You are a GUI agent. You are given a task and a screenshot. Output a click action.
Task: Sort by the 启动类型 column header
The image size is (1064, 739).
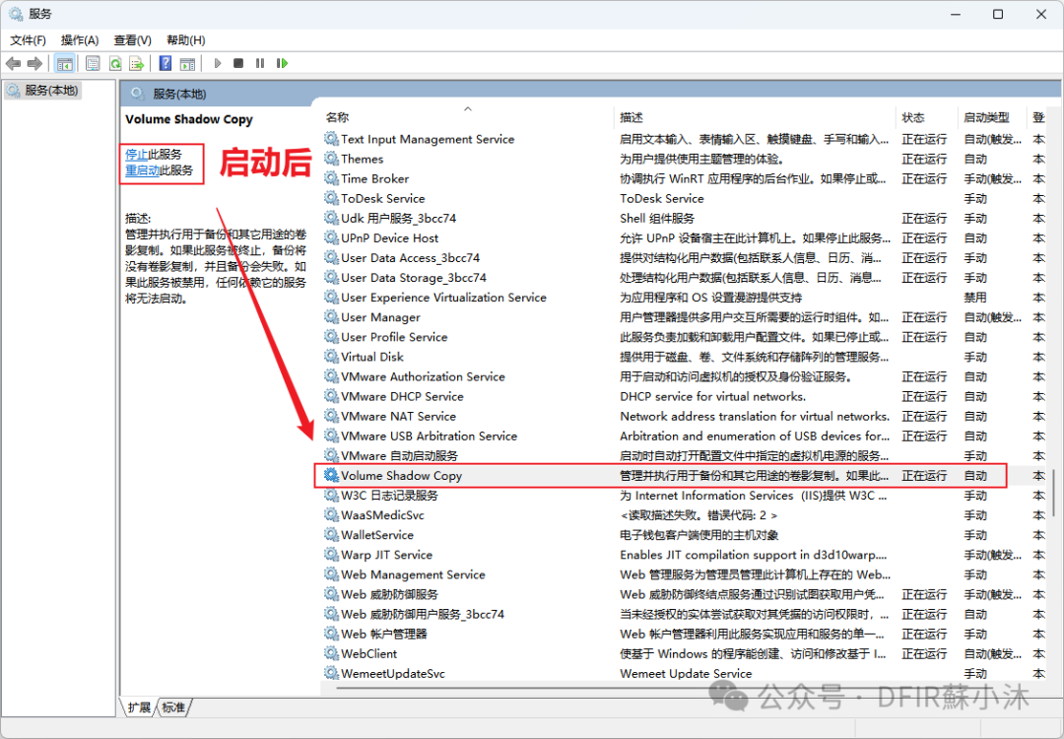pos(991,117)
